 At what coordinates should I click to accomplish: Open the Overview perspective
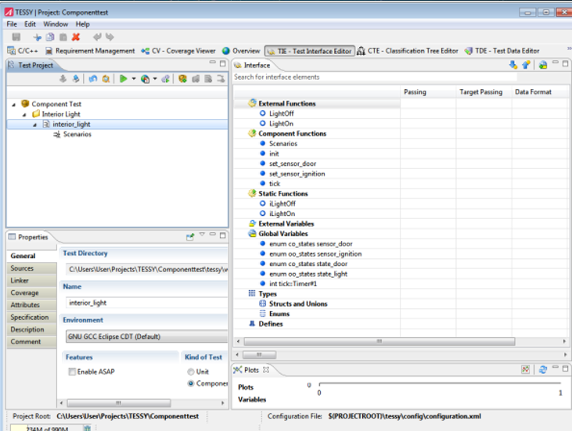pyautogui.click(x=241, y=51)
